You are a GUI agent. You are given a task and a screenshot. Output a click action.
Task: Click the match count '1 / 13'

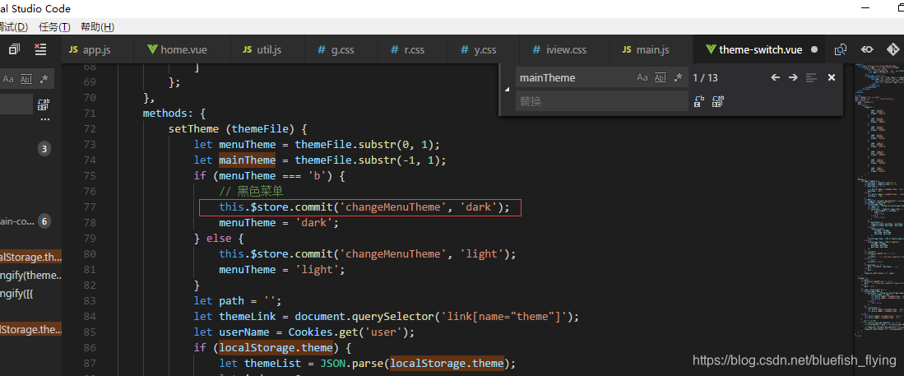705,78
